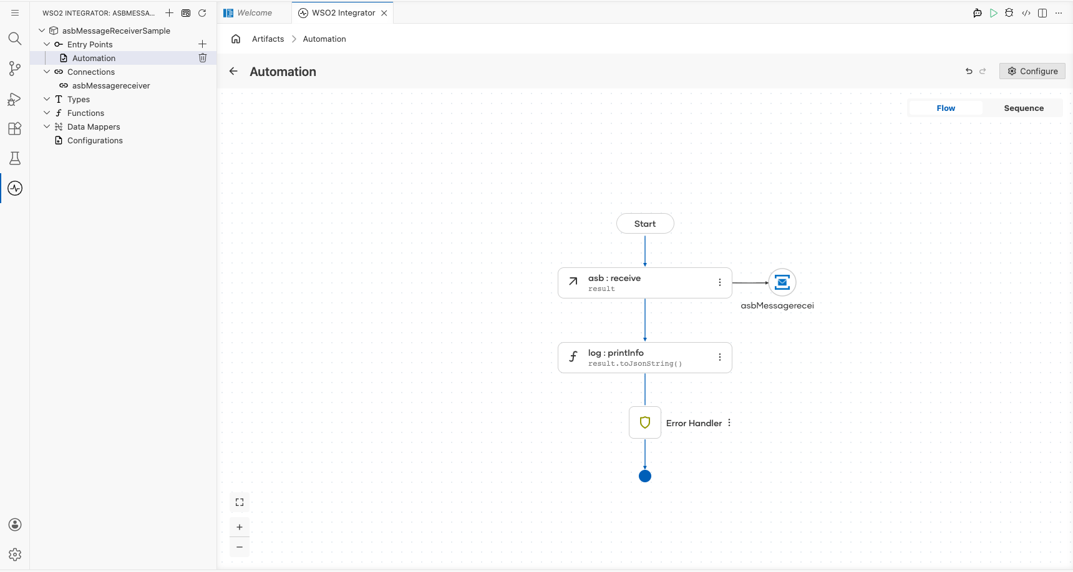Image resolution: width=1073 pixels, height=572 pixels.
Task: Add a new entry point
Action: [x=202, y=44]
